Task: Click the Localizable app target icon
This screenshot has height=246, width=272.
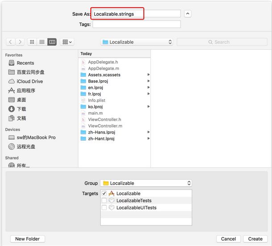Action: pyautogui.click(x=111, y=193)
